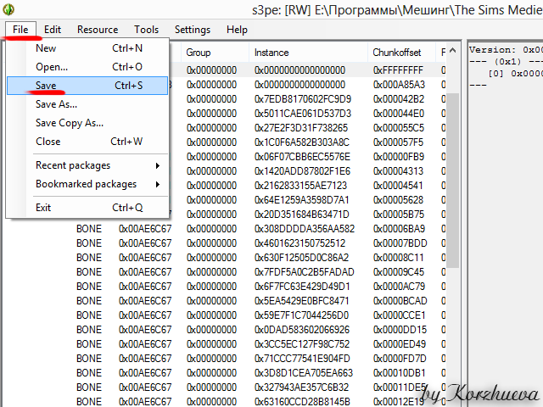Select row with instance 0x7EDB8170602FC9D9
This screenshot has width=543, height=407.
point(303,99)
